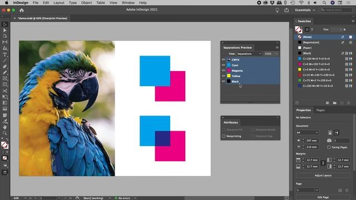Click the Adobe Stock search field
Screen dimensions: 356x200
pyautogui.click(x=336, y=10)
